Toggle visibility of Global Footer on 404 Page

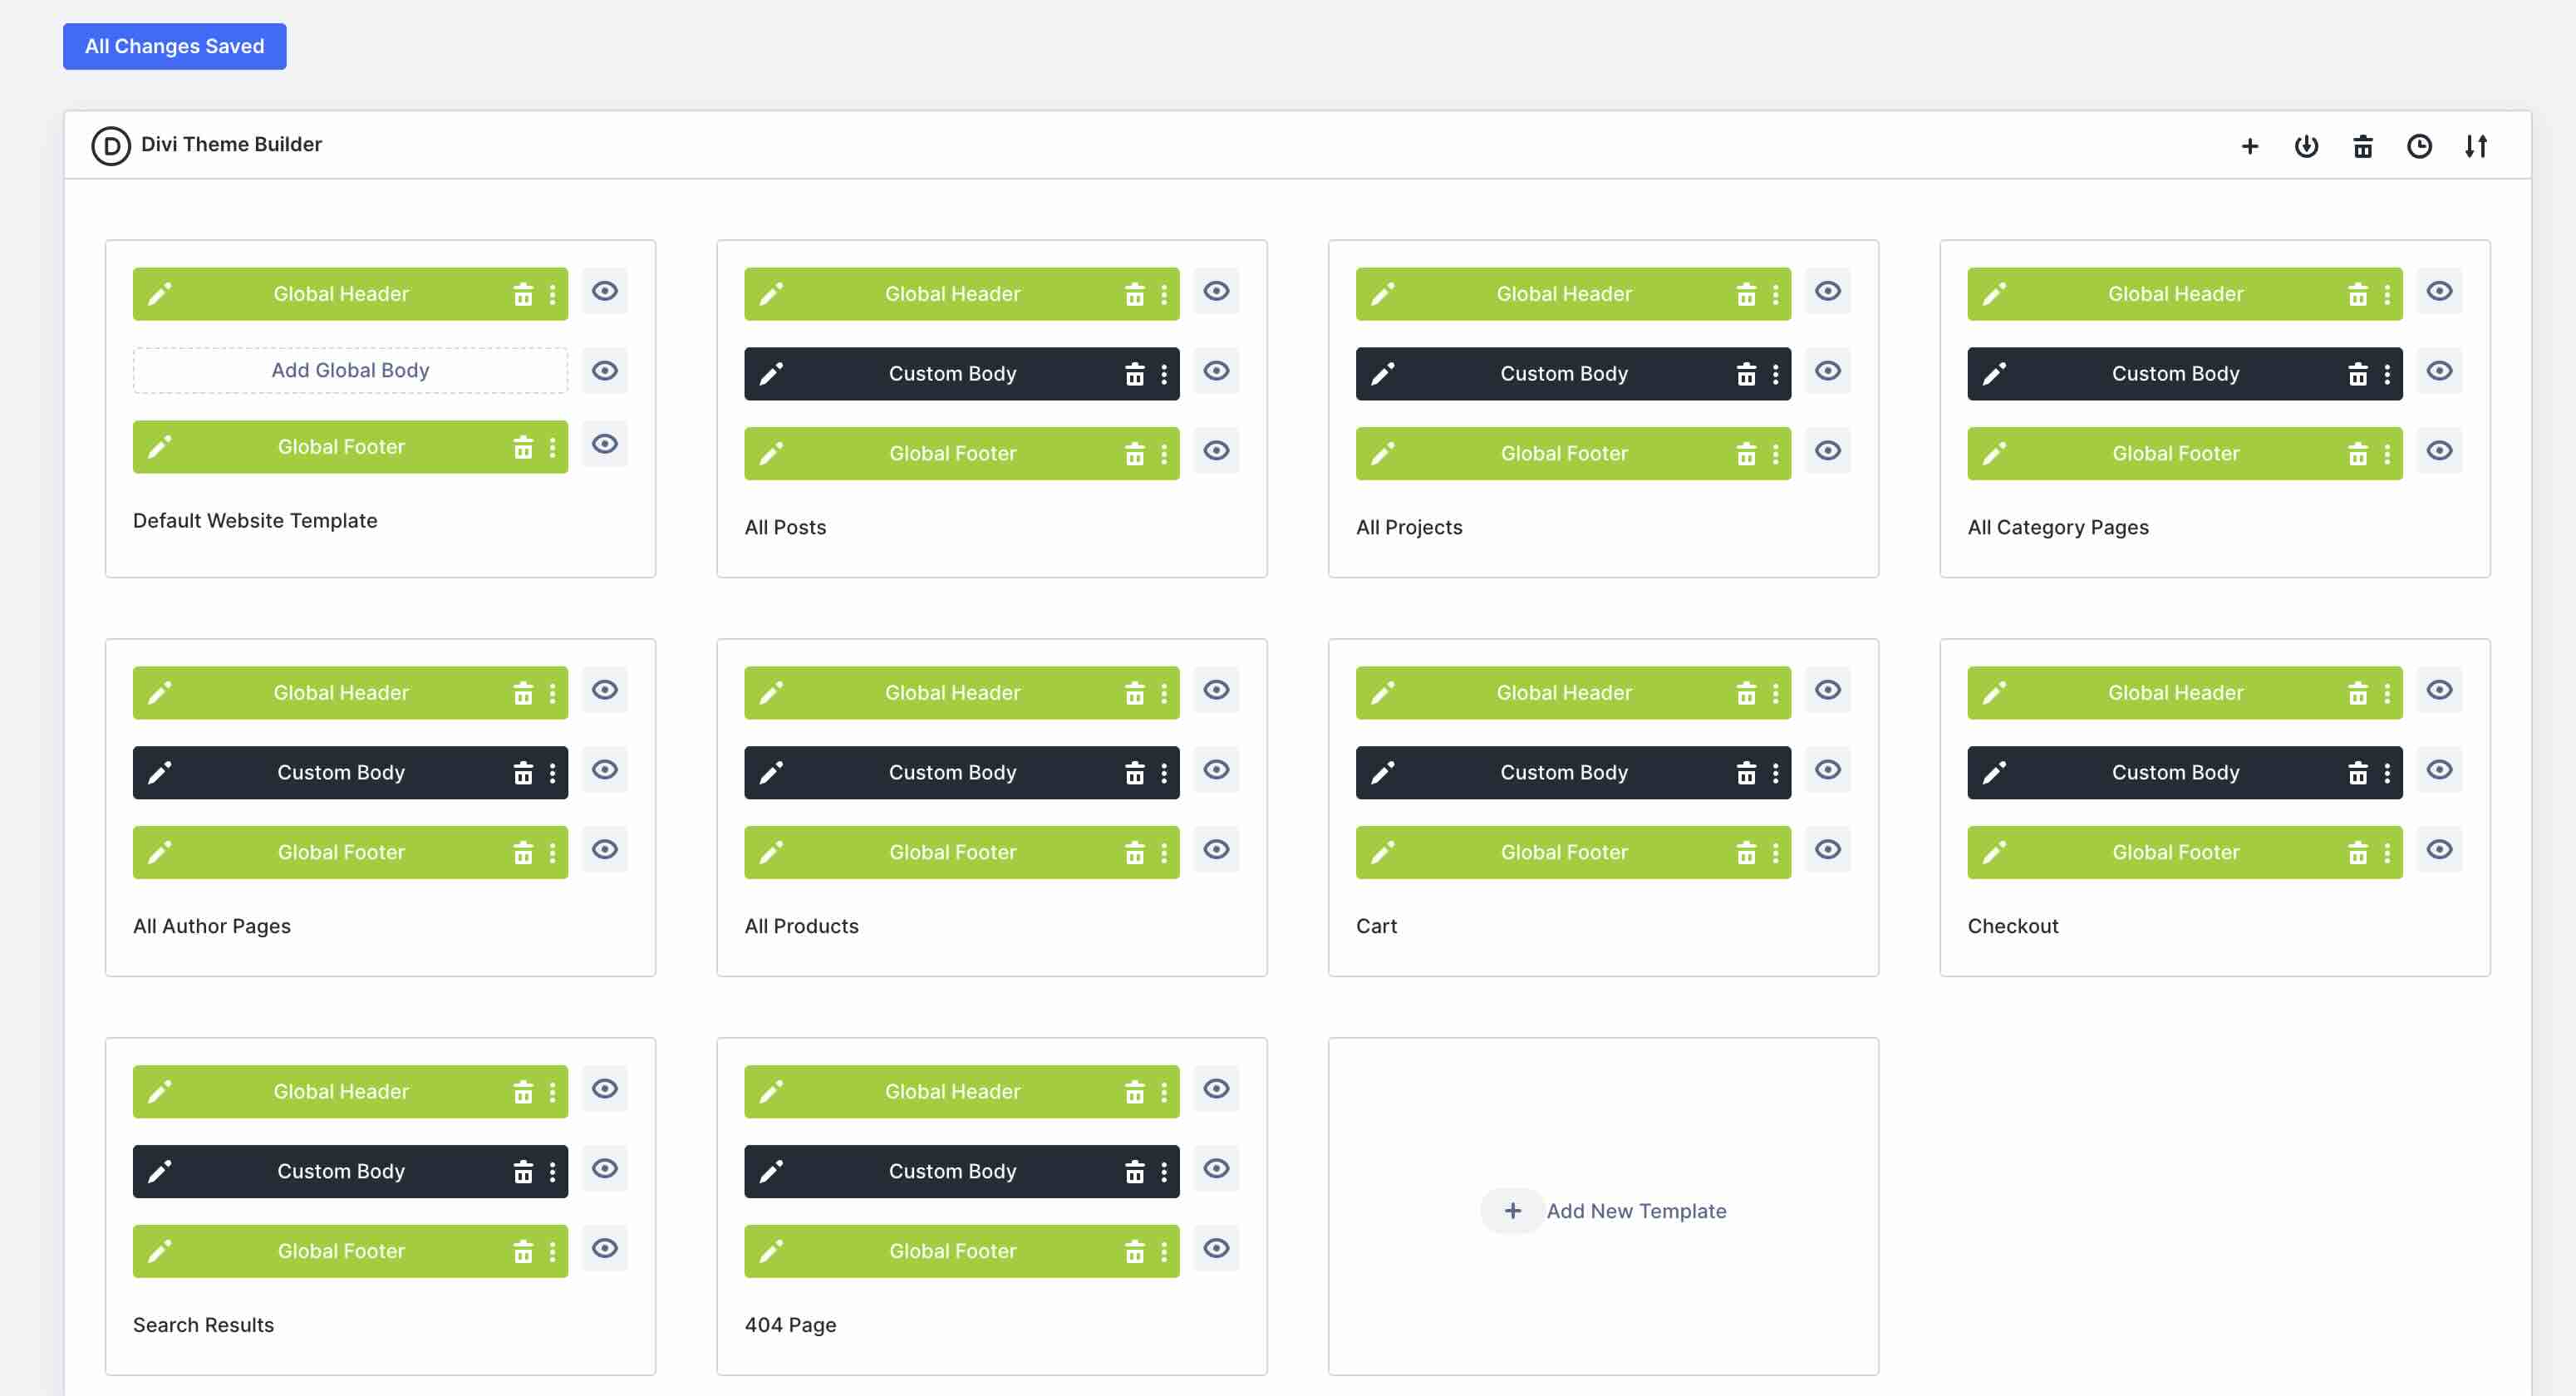1216,1249
